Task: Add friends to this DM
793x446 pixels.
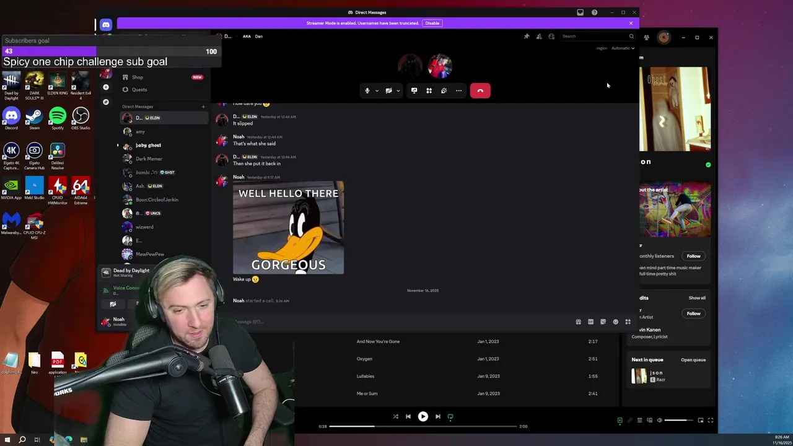Action: coord(539,37)
